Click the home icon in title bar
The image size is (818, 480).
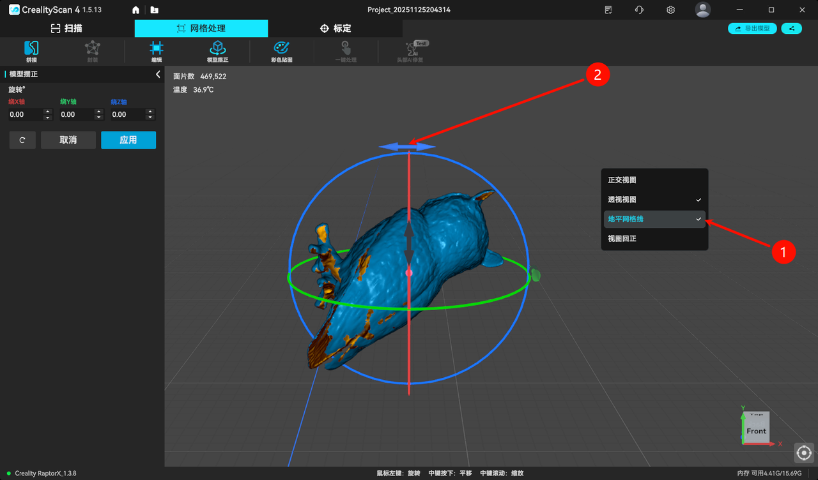coord(135,10)
